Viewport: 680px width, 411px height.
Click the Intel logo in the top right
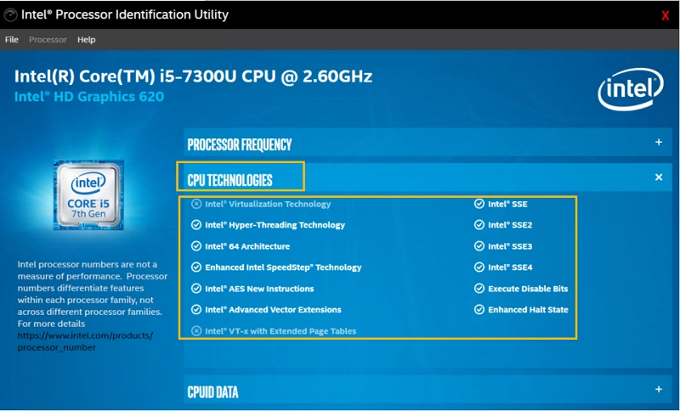tap(631, 89)
